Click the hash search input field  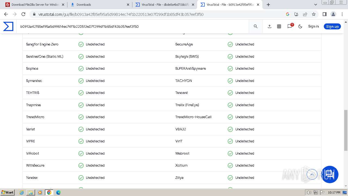click(133, 26)
